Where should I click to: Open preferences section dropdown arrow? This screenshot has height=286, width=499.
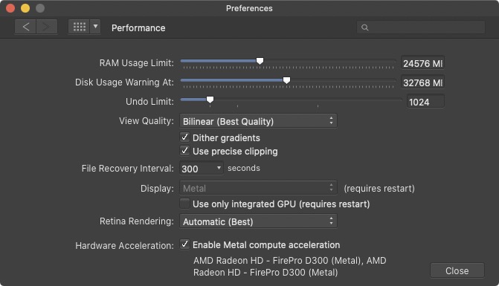(x=95, y=27)
